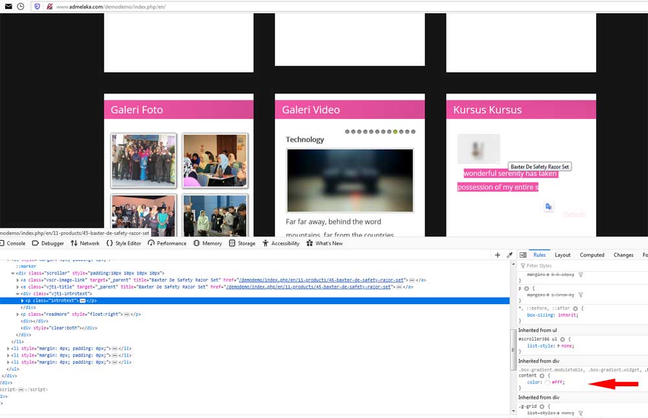Click funnel icon next to margin 1.5rem rule
This screenshot has width=648, height=418.
coord(581,295)
